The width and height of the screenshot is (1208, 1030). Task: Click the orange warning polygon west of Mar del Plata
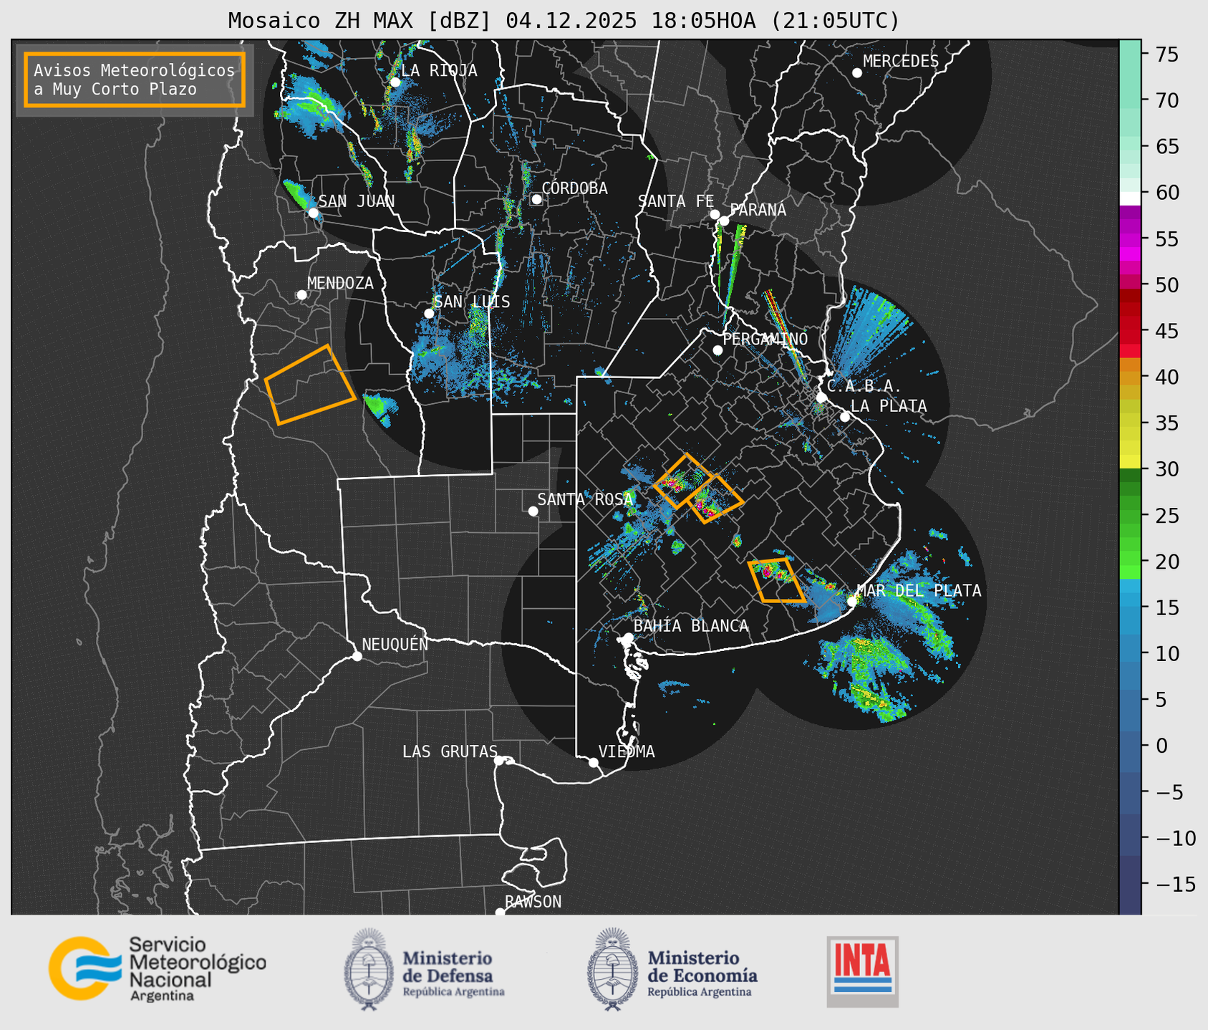tap(776, 579)
